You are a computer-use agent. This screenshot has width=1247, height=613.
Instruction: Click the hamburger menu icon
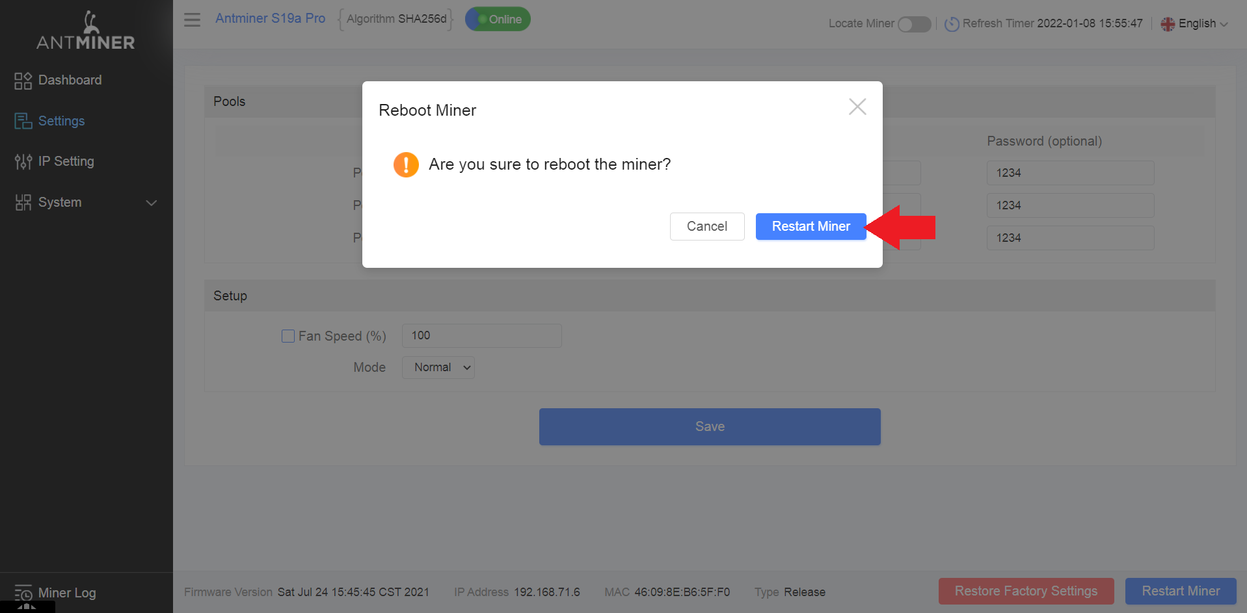pos(192,20)
